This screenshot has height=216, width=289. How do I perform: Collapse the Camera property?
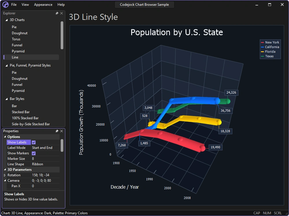coord(5,181)
